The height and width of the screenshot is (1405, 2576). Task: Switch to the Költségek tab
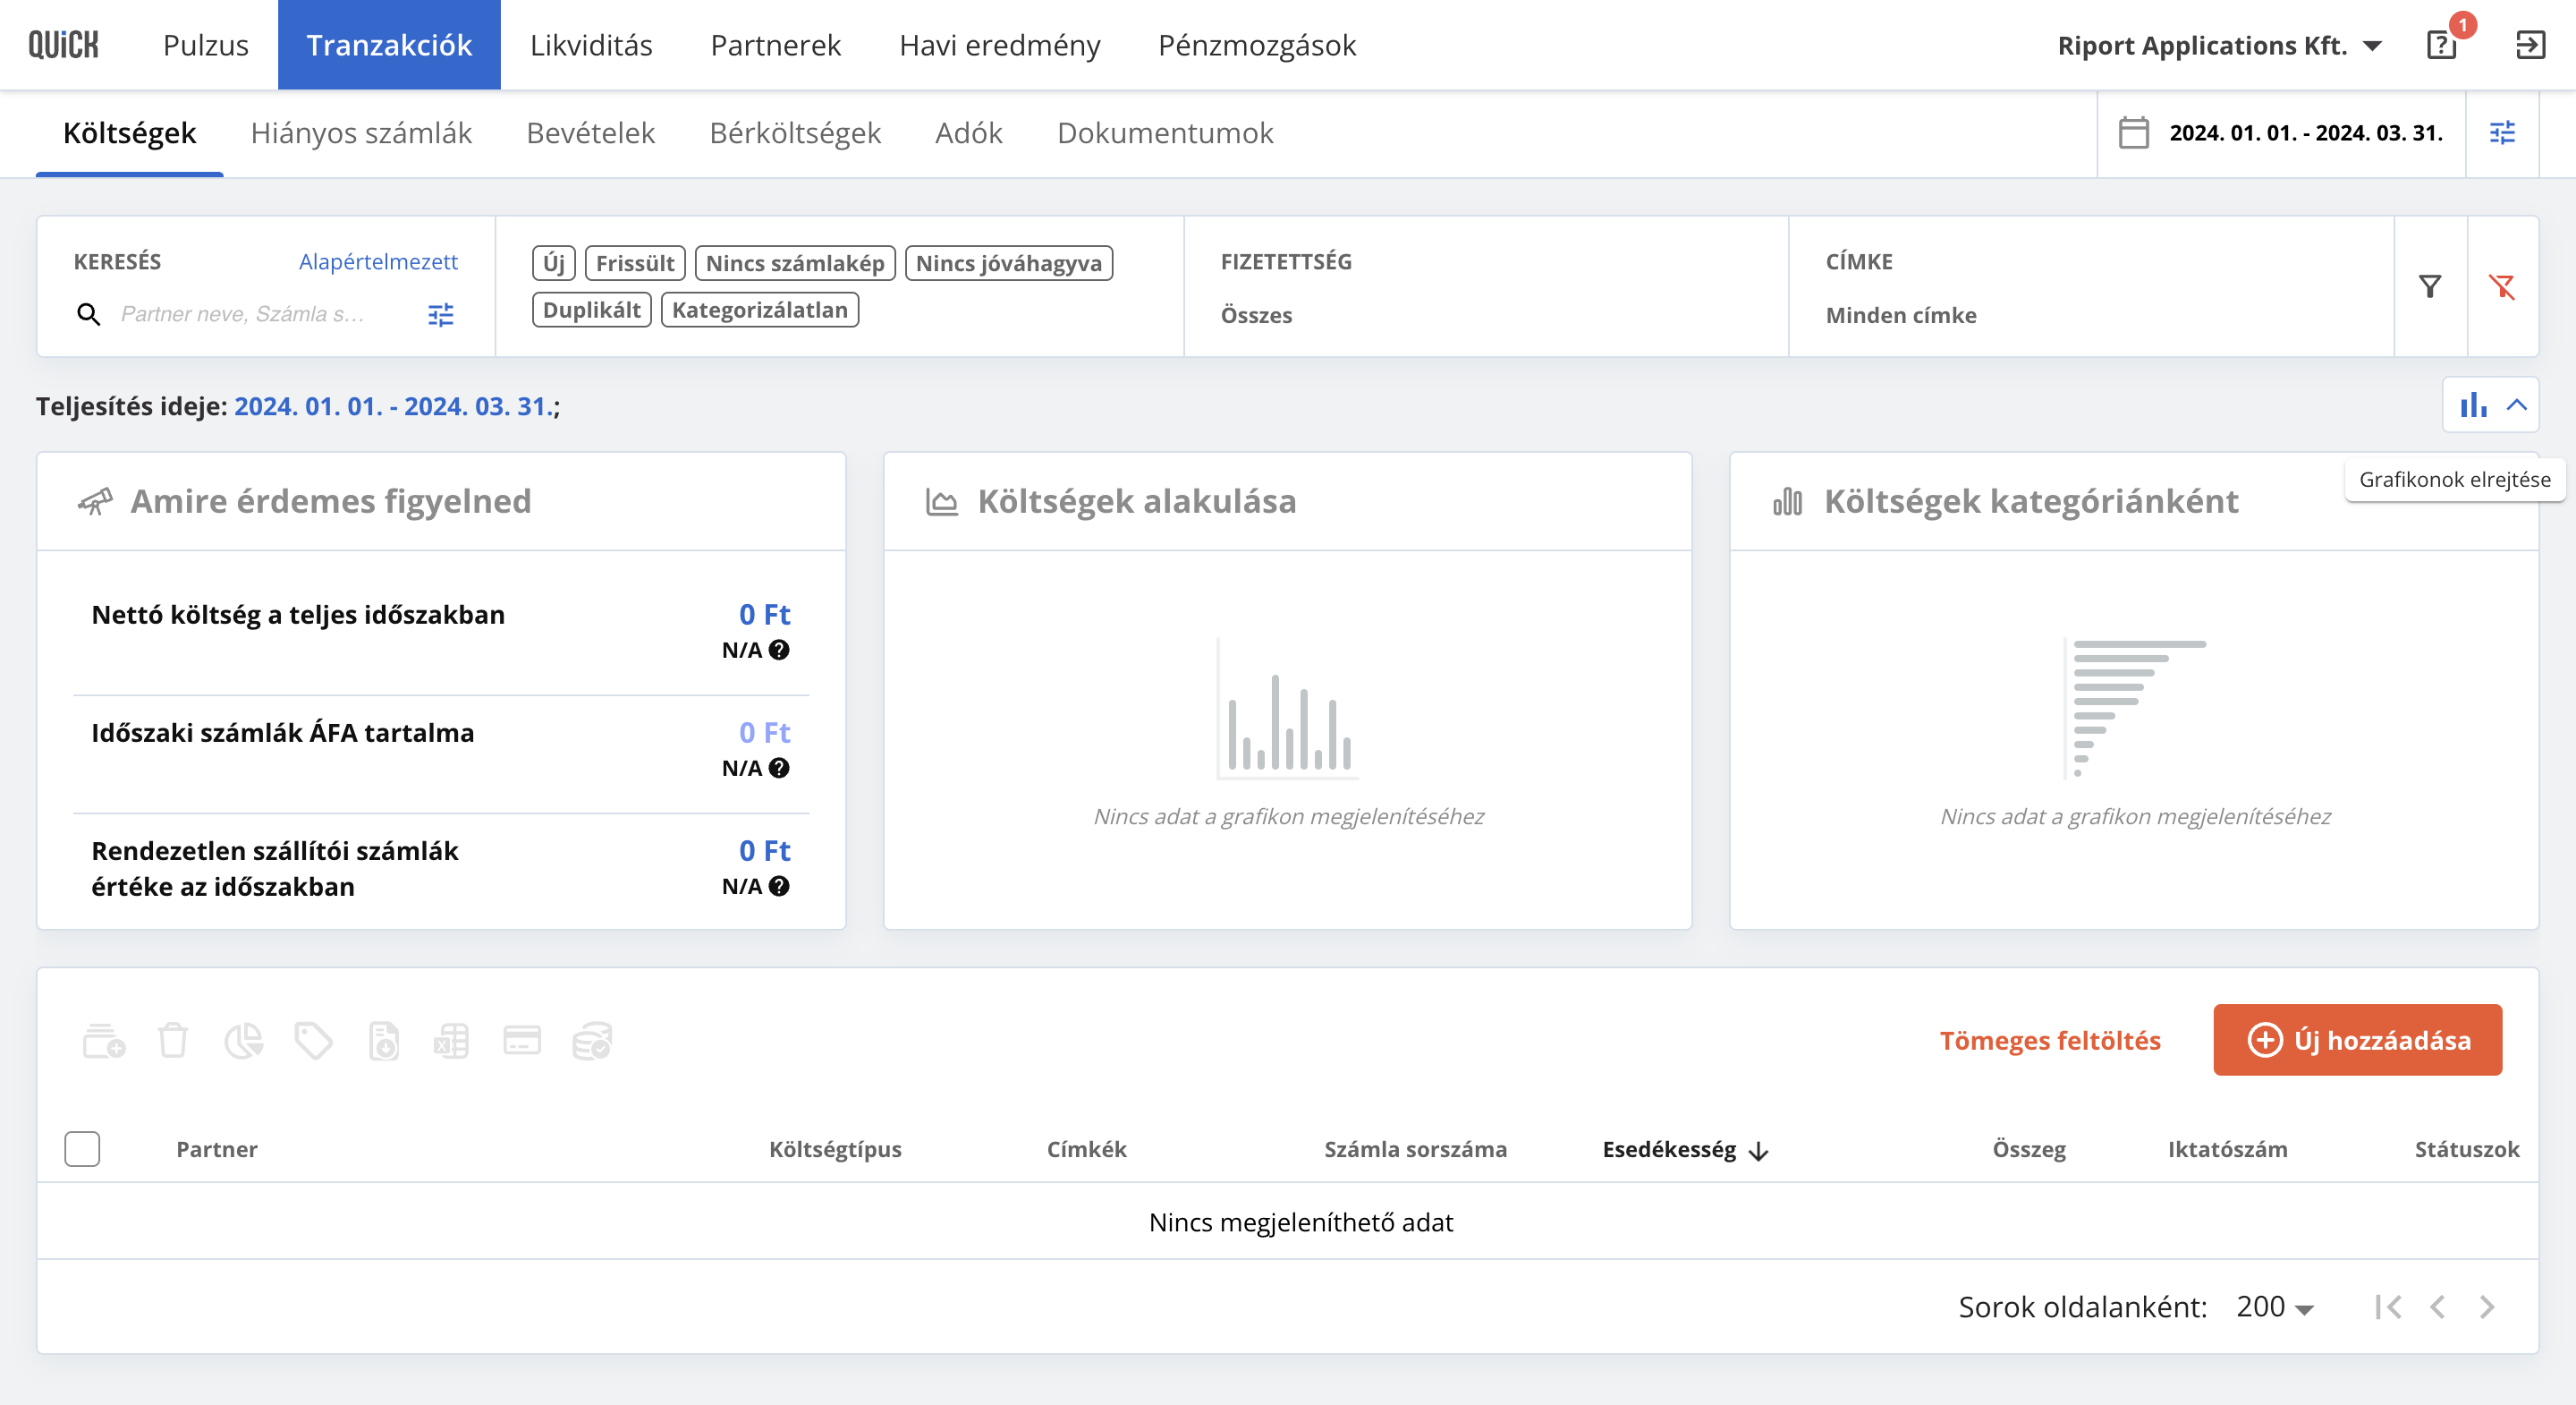(x=130, y=133)
